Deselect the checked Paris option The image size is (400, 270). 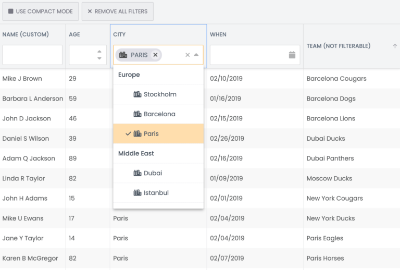click(x=158, y=133)
